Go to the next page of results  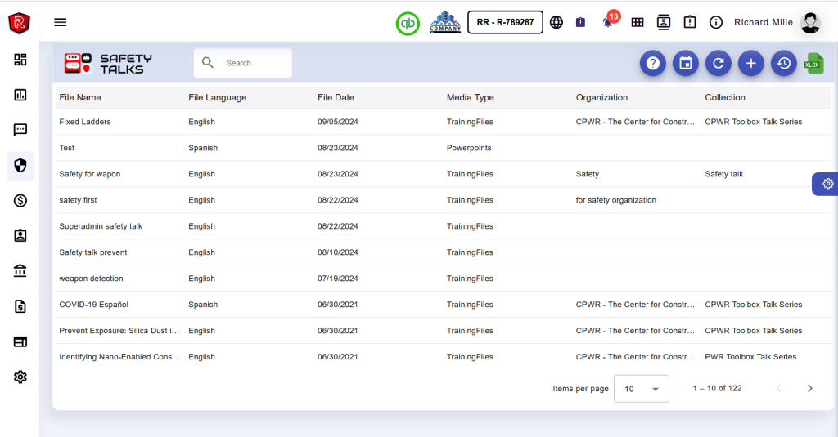pyautogui.click(x=809, y=389)
